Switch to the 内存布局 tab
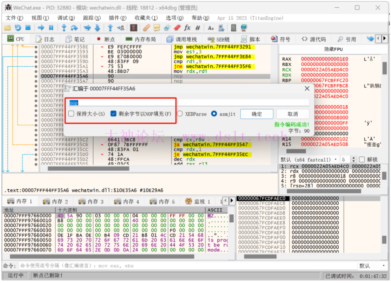The width and height of the screenshot is (391, 283). (141, 39)
